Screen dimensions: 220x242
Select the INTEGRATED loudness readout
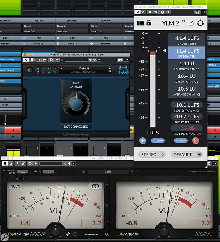coord(187,53)
